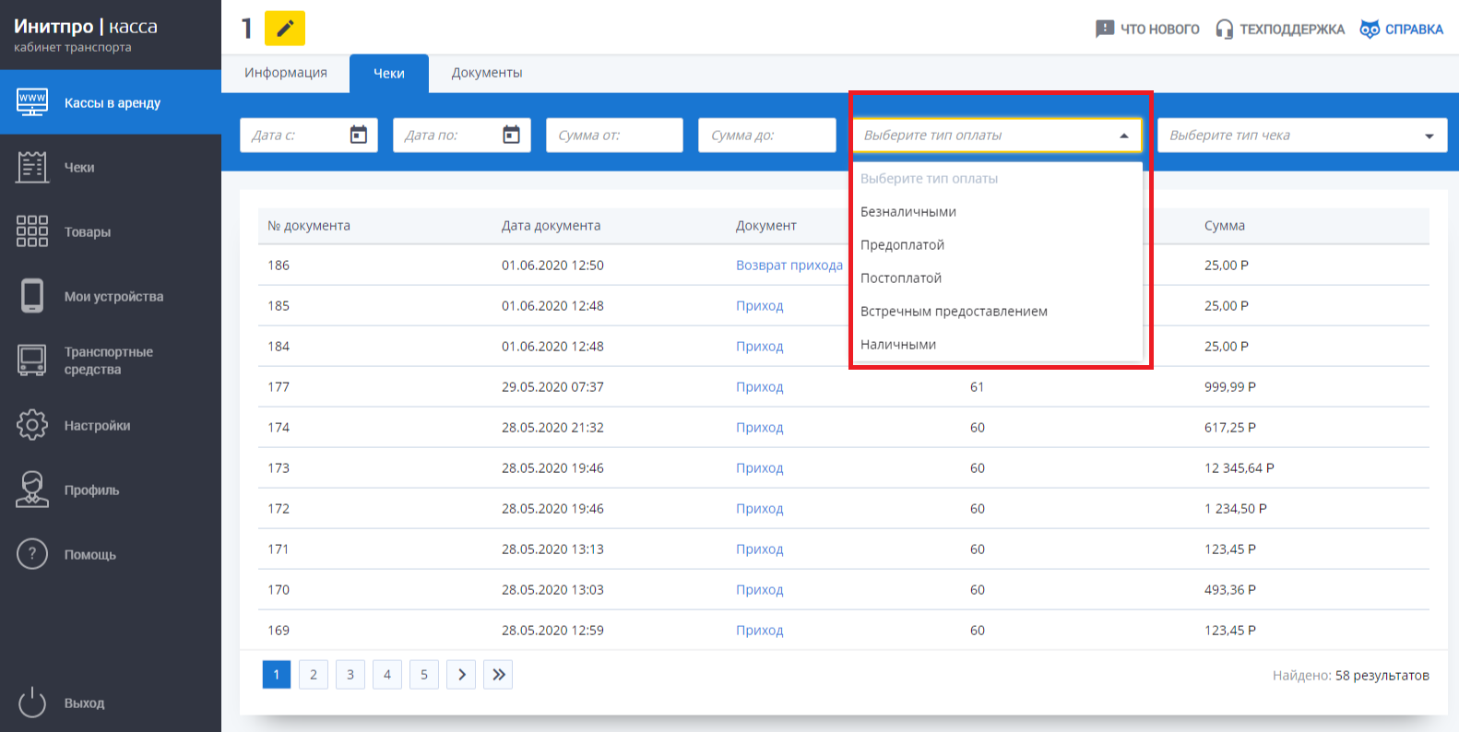Click Найдено: 58 результатов text
This screenshot has height=732, width=1459.
[x=1351, y=675]
